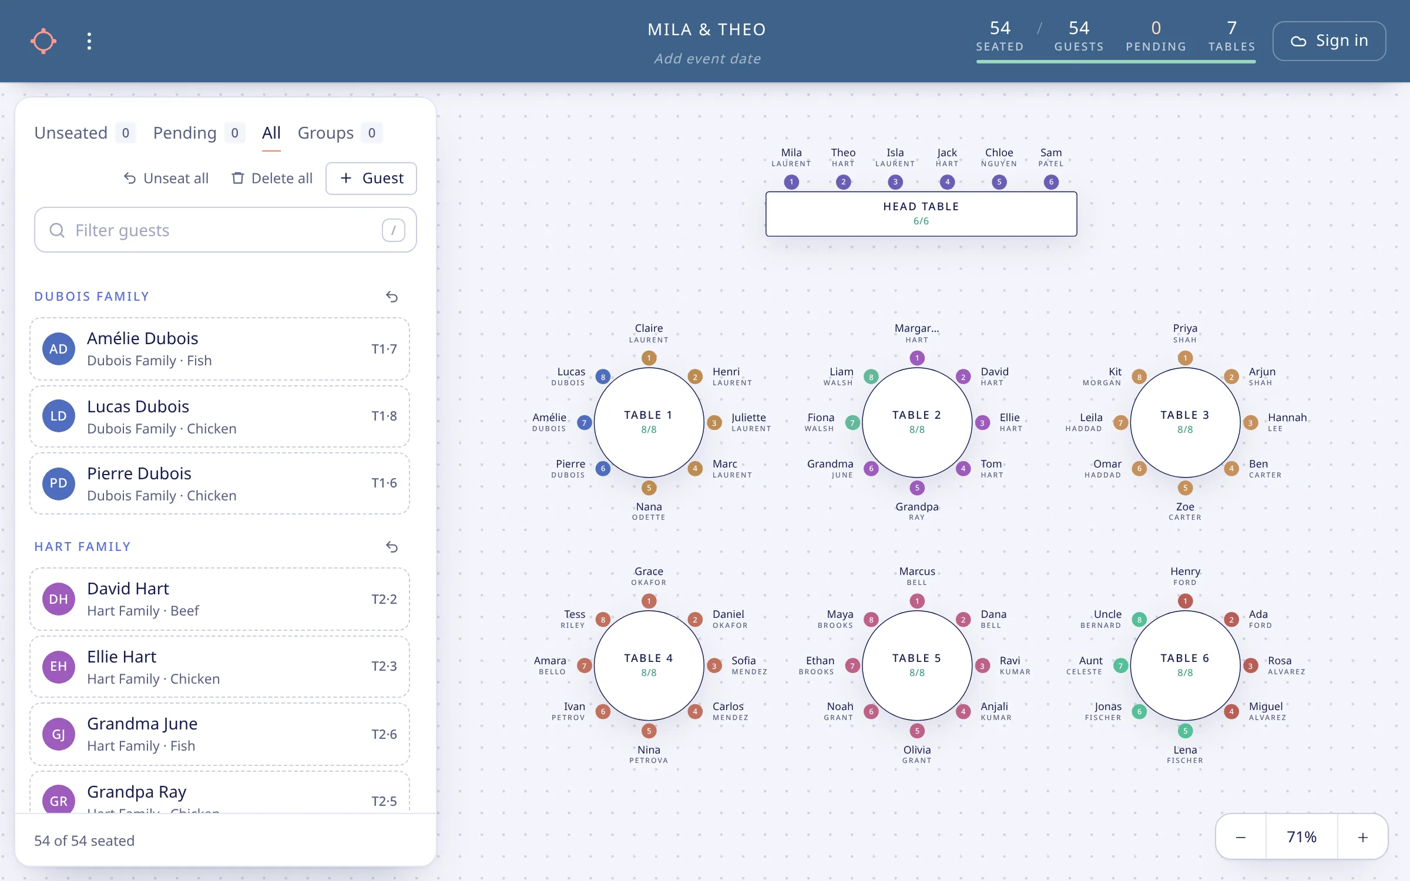
Task: Click Unseat all button
Action: click(x=166, y=179)
